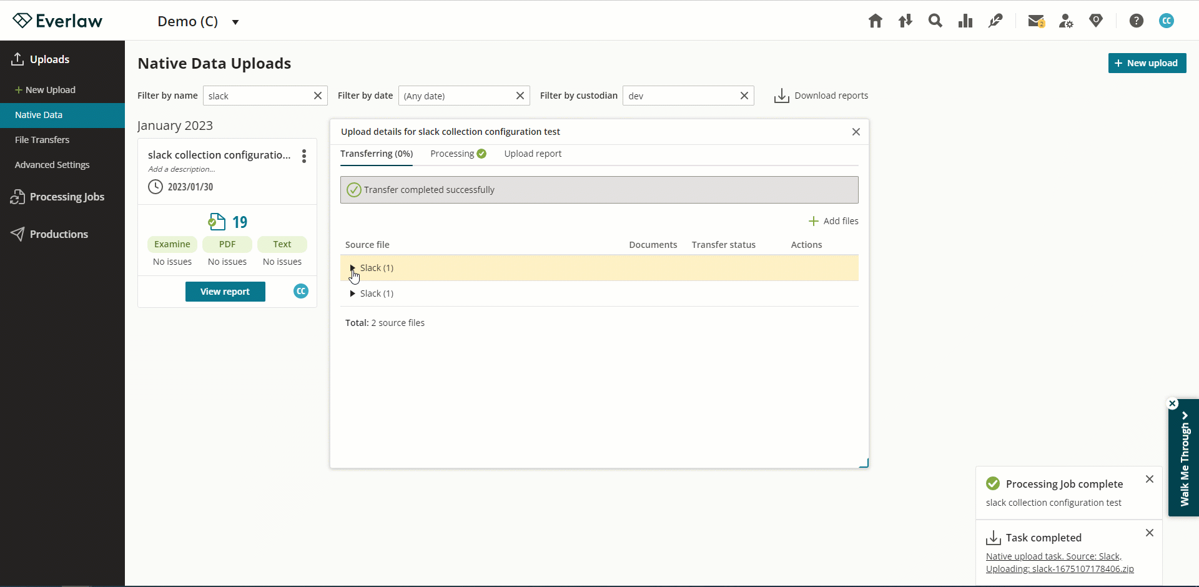Click the data transfer arrows icon
The width and height of the screenshot is (1199, 587).
coord(905,21)
